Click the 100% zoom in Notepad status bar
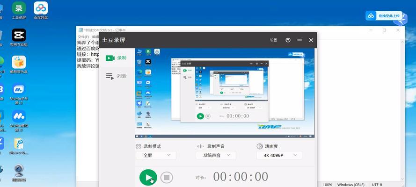Image resolution: width=416 pixels, height=187 pixels. pyautogui.click(x=328, y=185)
